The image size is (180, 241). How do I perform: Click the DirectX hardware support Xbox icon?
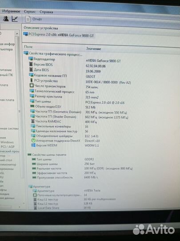[x=33, y=141]
